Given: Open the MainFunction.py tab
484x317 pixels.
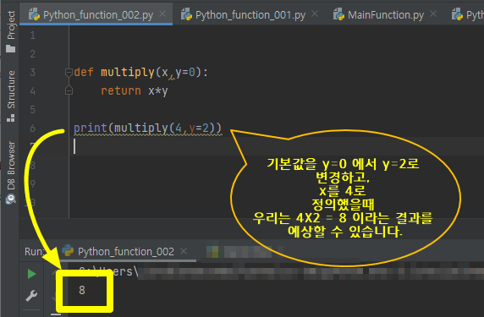Looking at the screenshot, I should pyautogui.click(x=386, y=14).
